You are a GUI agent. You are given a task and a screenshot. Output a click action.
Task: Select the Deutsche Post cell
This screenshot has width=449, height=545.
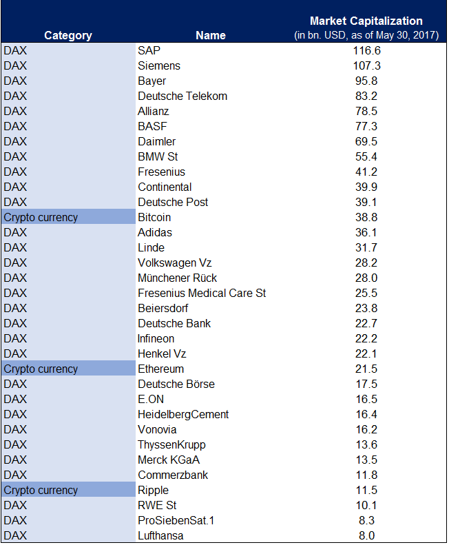click(173, 203)
